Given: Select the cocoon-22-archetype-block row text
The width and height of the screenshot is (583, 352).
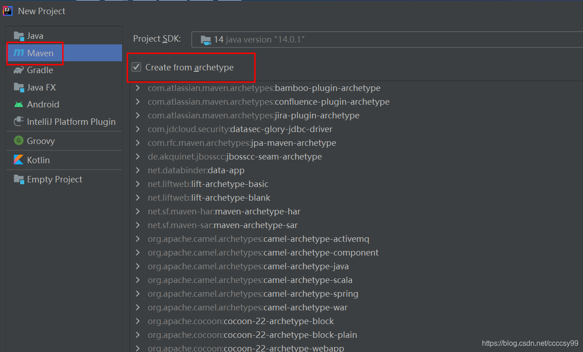Looking at the screenshot, I should click(241, 321).
